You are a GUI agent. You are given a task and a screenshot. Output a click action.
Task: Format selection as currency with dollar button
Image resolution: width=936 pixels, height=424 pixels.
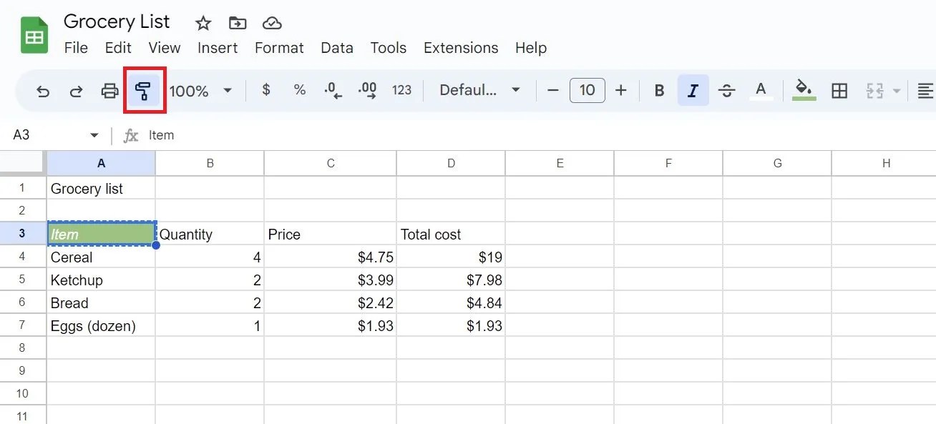[x=266, y=90]
